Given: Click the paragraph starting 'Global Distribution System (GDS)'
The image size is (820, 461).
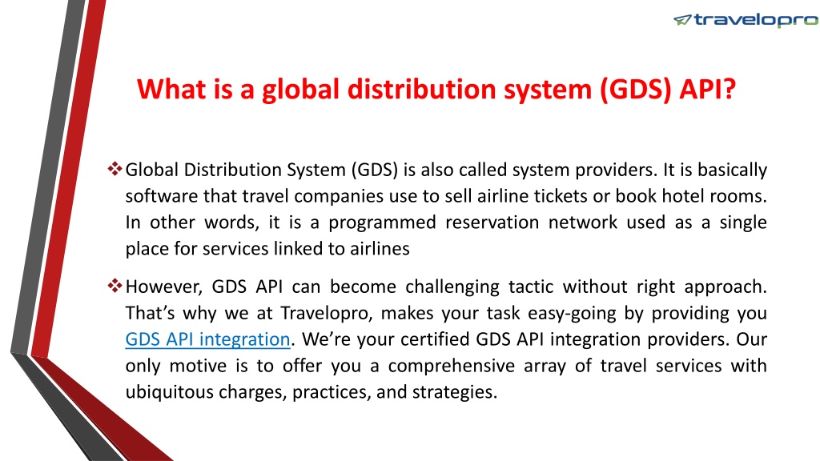Looking at the screenshot, I should [x=446, y=209].
